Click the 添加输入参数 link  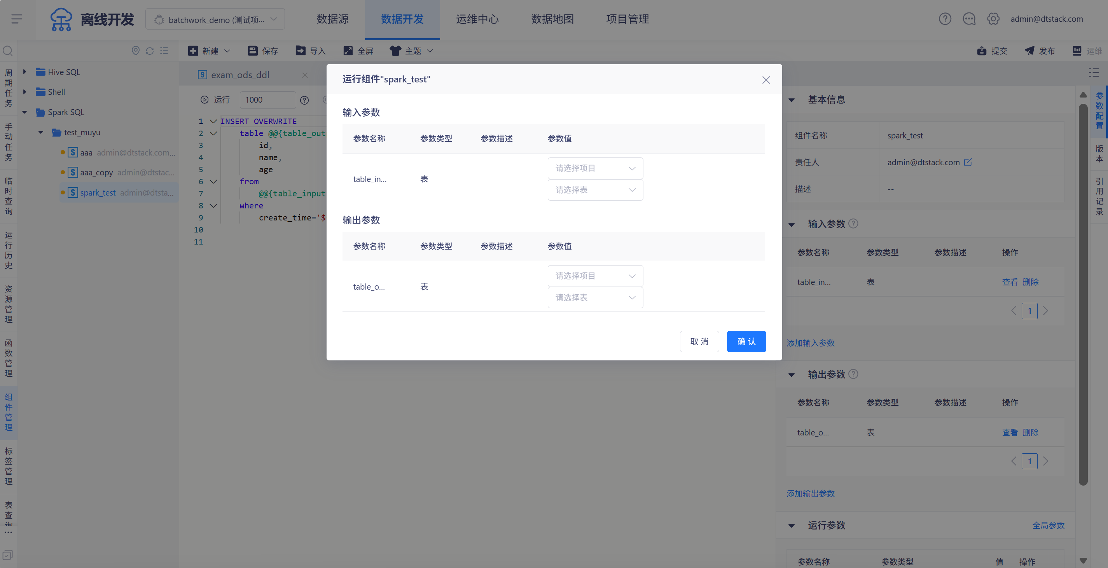(x=810, y=343)
